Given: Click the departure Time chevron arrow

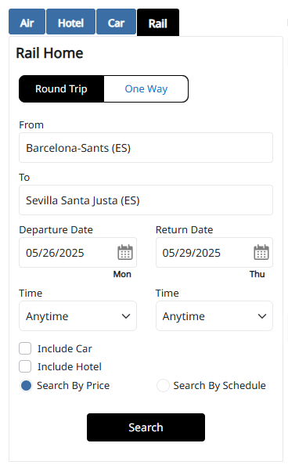Looking at the screenshot, I should point(126,316).
